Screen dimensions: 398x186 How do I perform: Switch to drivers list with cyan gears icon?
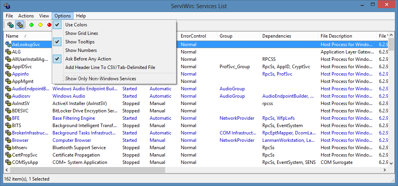(10, 25)
